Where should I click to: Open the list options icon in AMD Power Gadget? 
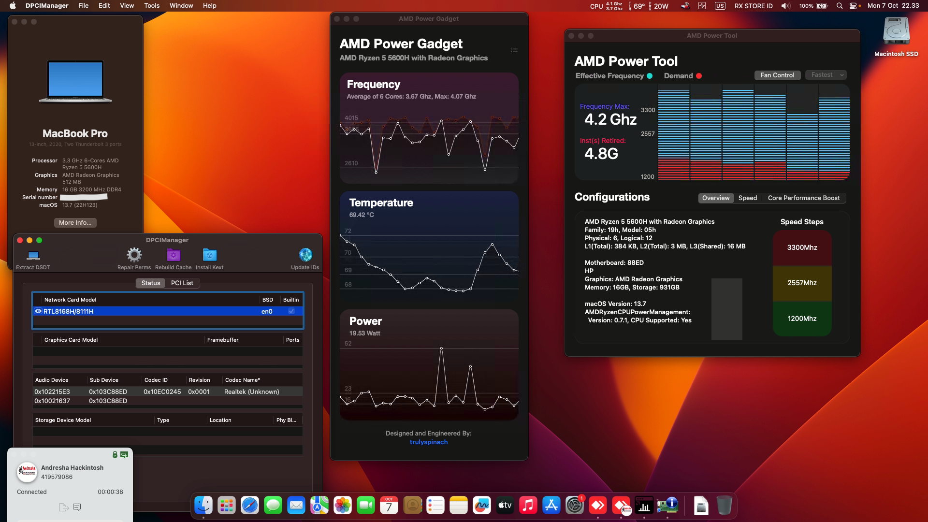tap(514, 50)
